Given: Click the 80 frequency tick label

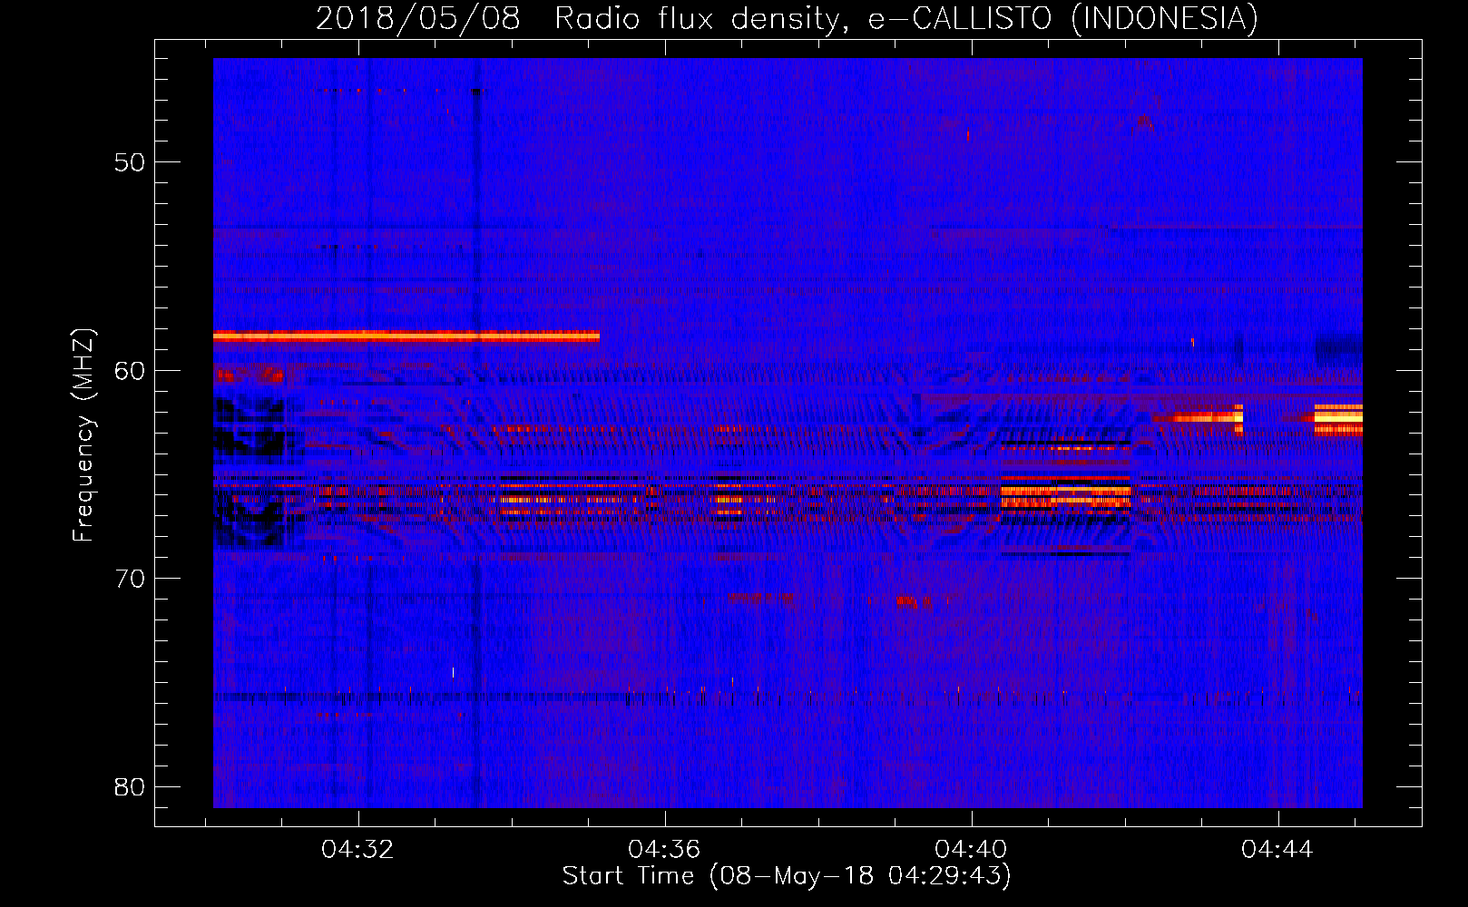Looking at the screenshot, I should [x=130, y=786].
